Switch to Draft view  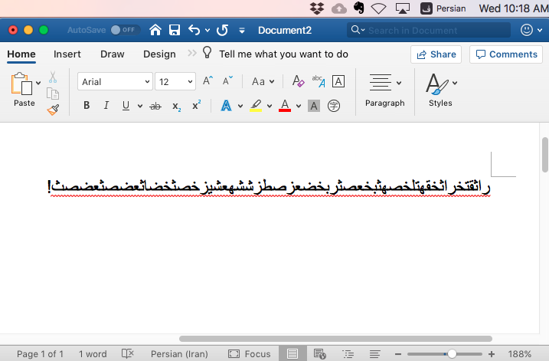tap(374, 354)
